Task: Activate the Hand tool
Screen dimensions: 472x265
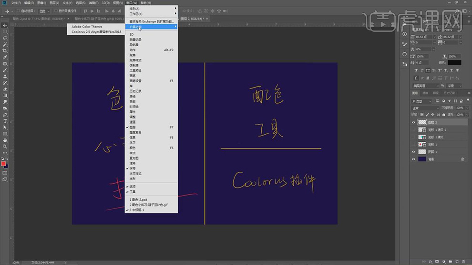Action: [5, 140]
